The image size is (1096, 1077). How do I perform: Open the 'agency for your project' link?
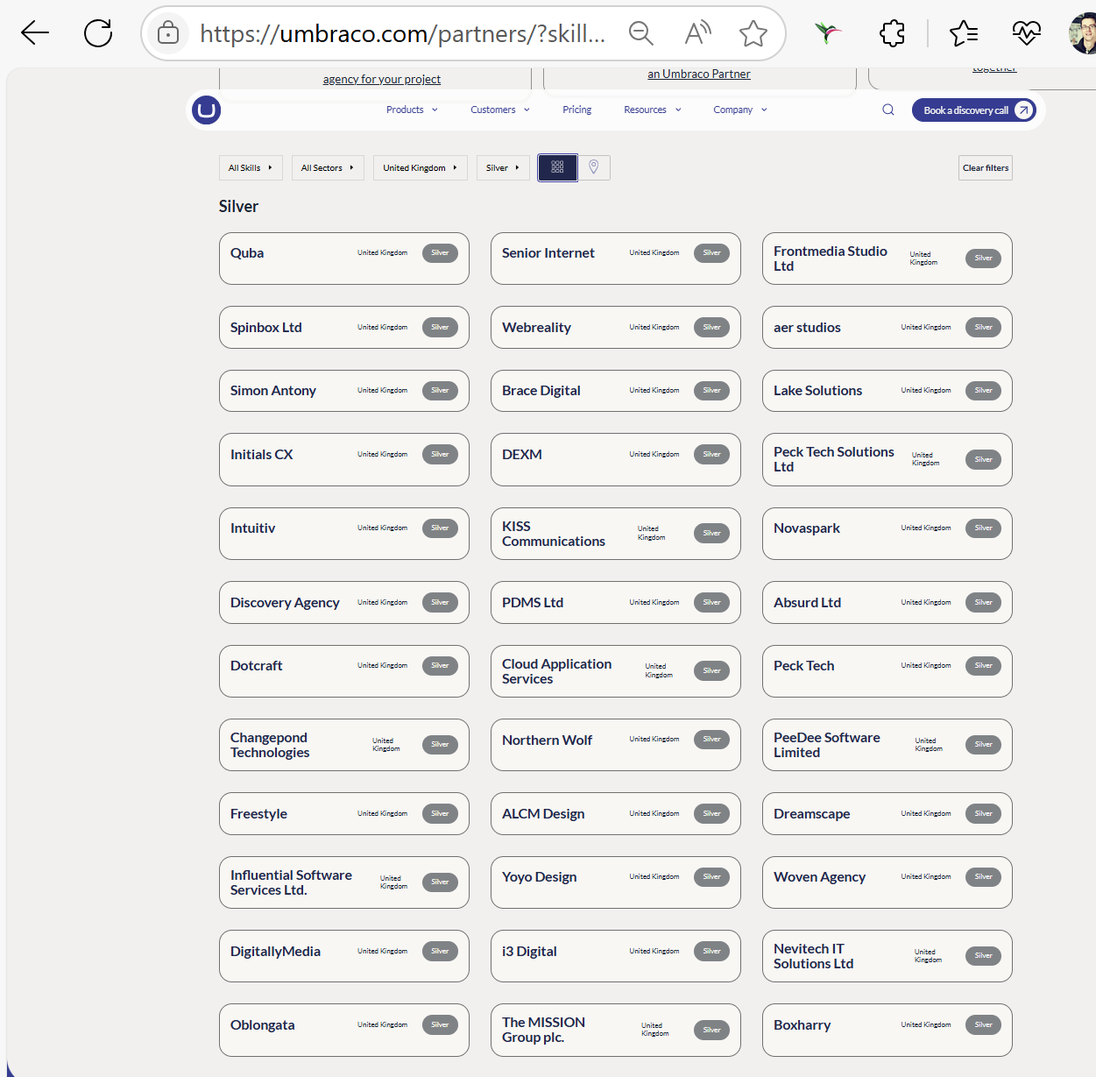(382, 79)
